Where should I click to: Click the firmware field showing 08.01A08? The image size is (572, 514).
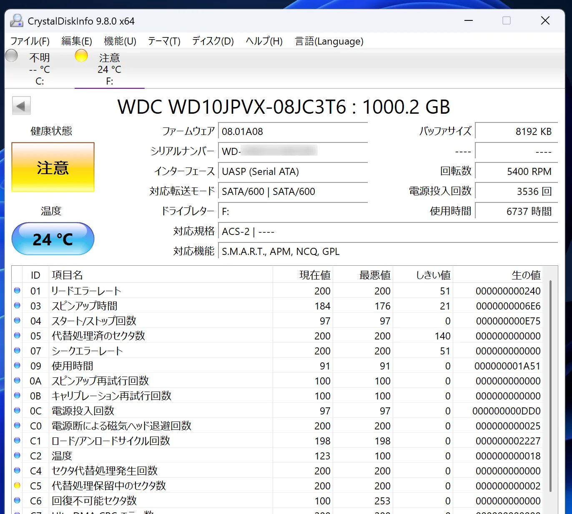pyautogui.click(x=293, y=132)
